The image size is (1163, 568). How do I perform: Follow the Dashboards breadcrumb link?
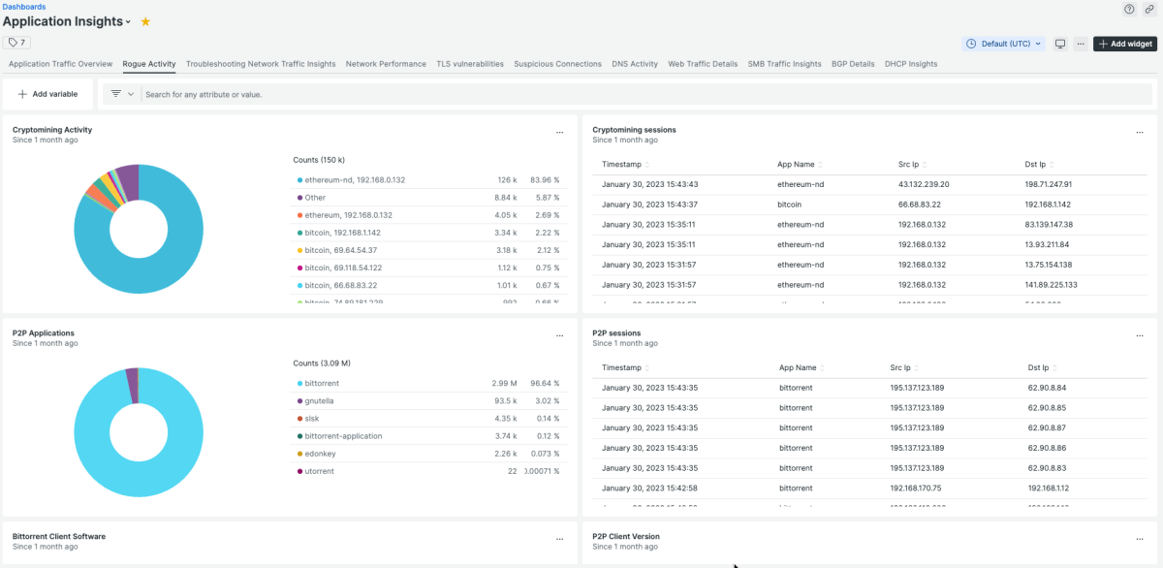tap(24, 7)
